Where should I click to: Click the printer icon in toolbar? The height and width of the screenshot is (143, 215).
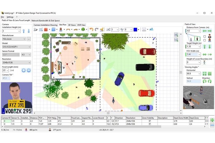(x=151, y=29)
